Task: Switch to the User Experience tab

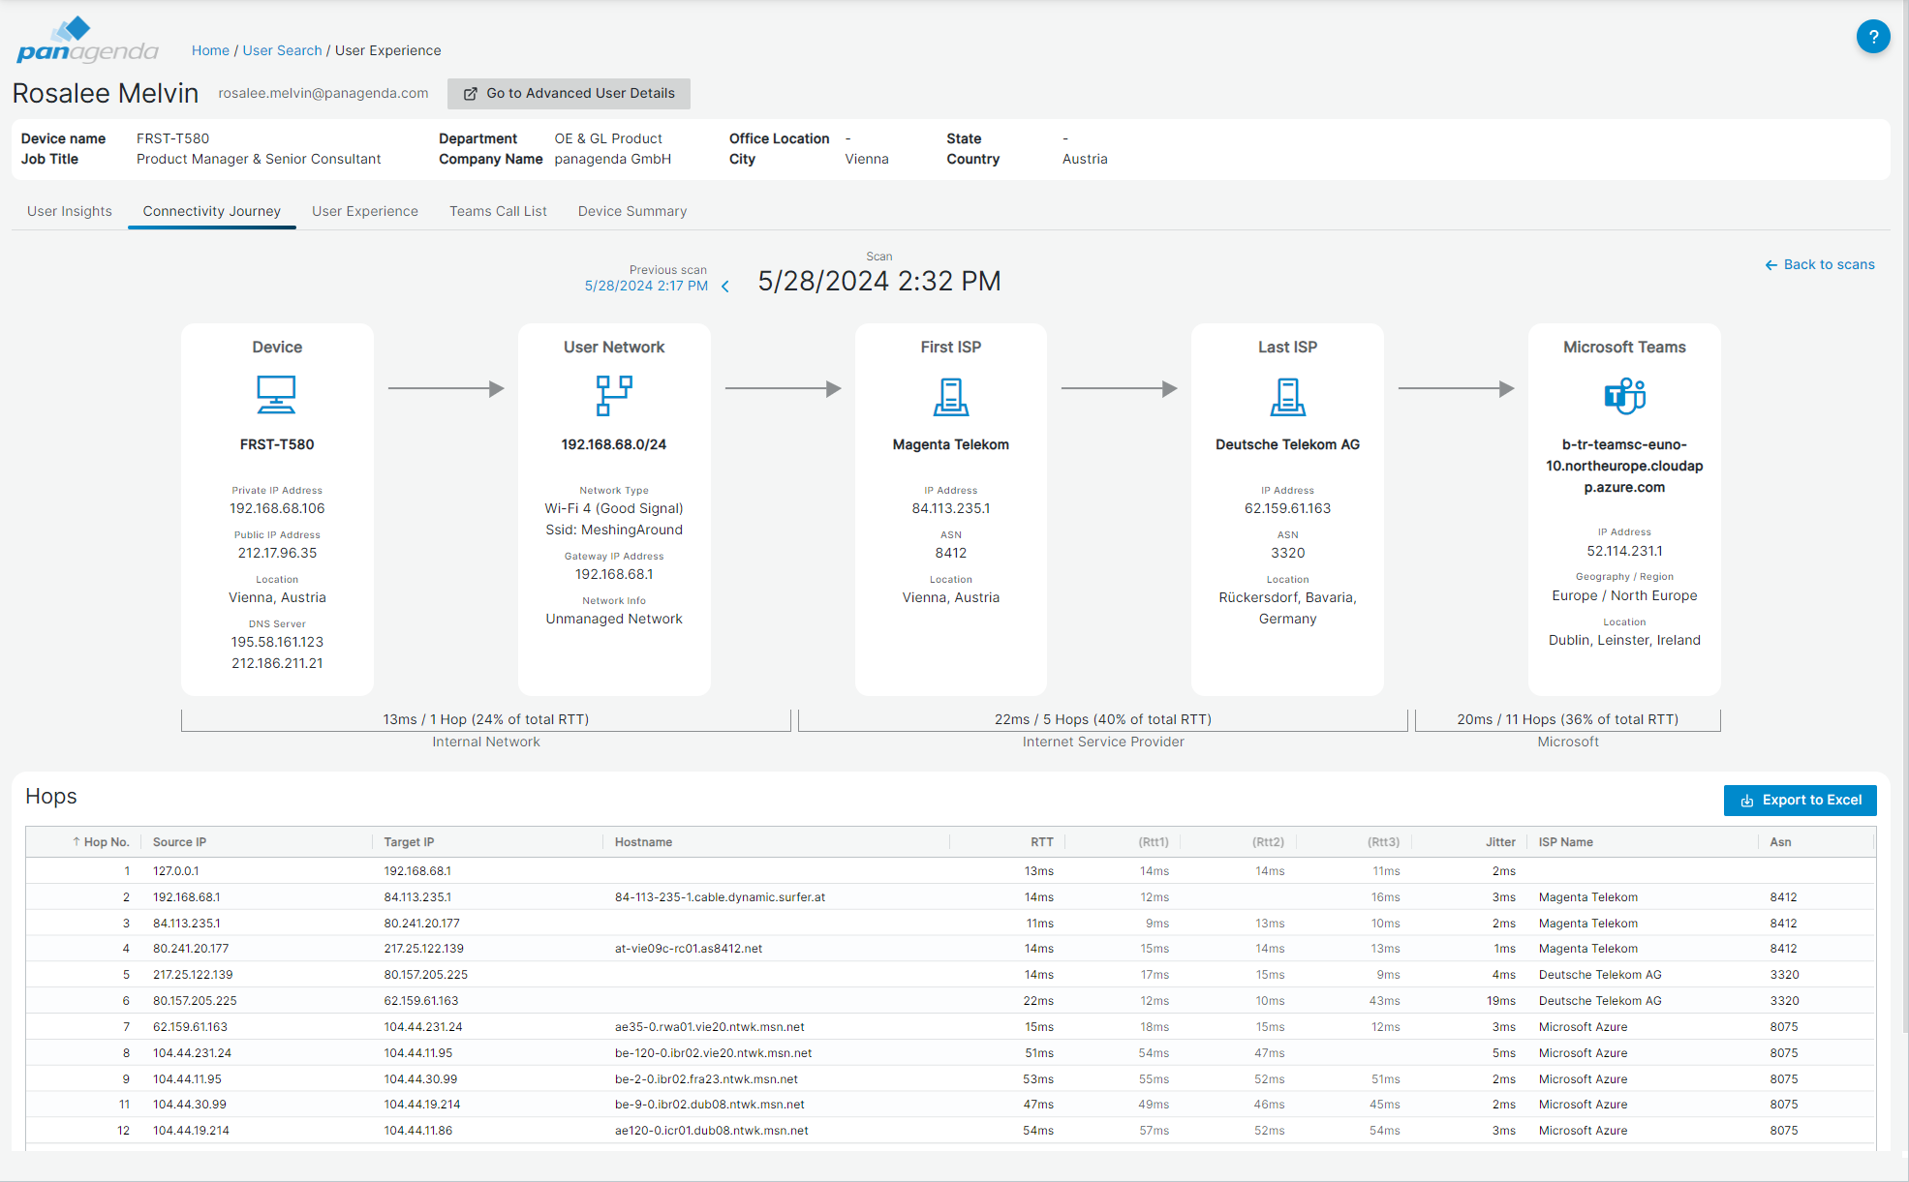Action: (x=365, y=211)
